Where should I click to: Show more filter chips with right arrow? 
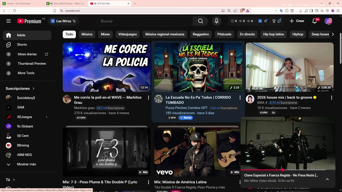pyautogui.click(x=333, y=34)
